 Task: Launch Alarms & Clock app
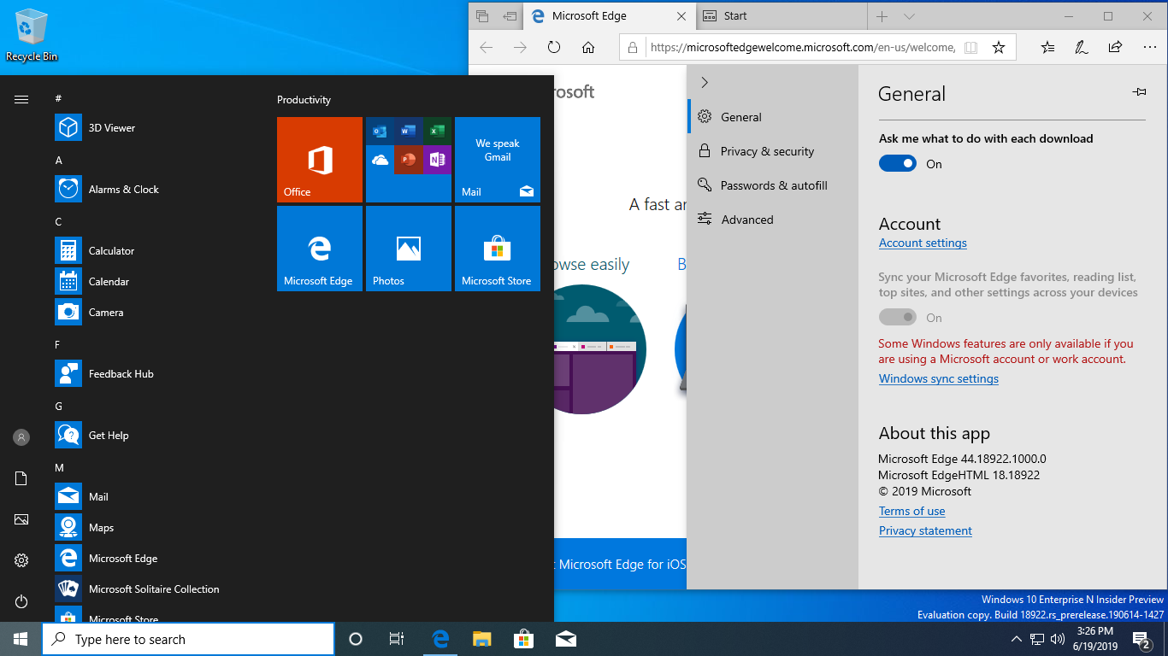(154, 190)
